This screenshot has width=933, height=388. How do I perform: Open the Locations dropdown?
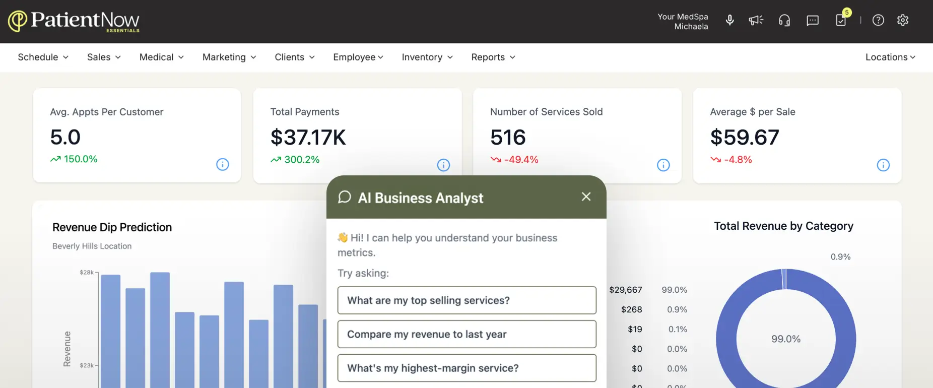click(x=890, y=57)
